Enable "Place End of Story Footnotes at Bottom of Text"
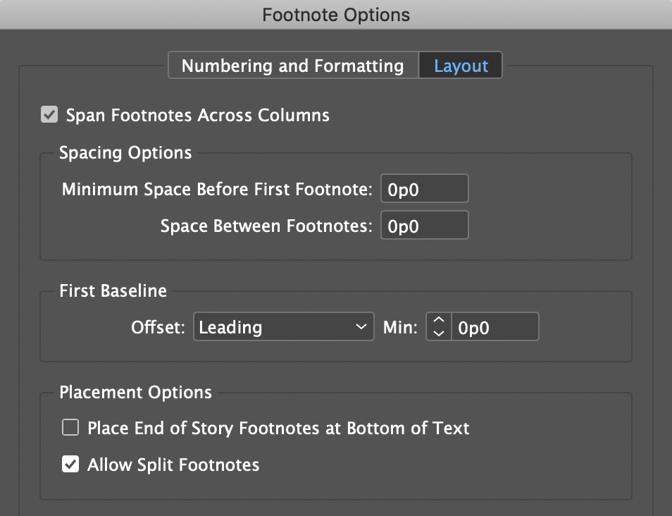The height and width of the screenshot is (516, 672). point(70,428)
